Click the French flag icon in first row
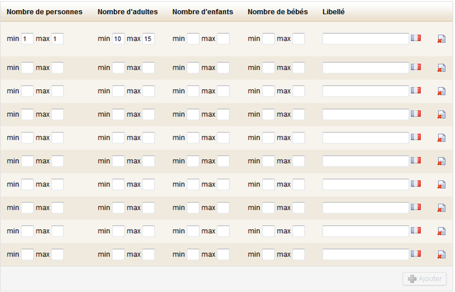455x292 pixels. tap(416, 38)
